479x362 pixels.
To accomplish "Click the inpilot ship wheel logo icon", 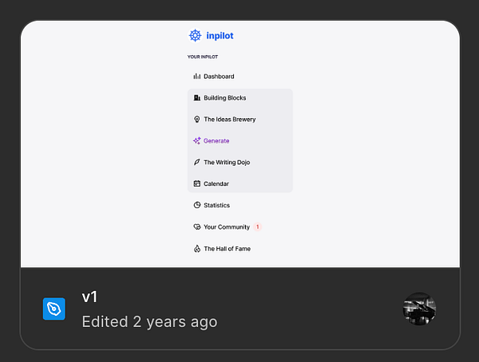I will coord(195,35).
